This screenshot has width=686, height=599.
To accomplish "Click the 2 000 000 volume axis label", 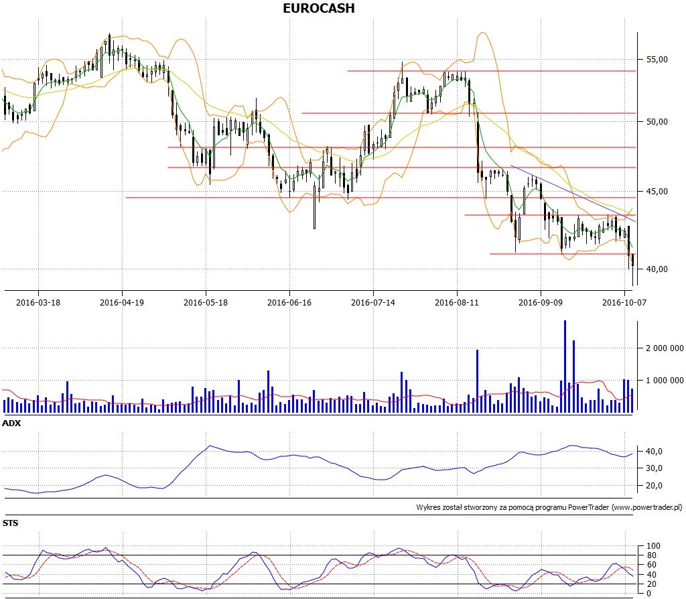I will click(665, 348).
